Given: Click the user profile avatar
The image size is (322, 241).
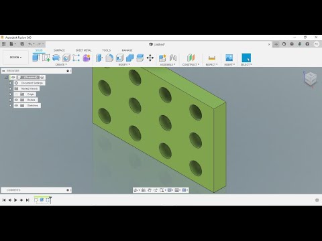Looking at the screenshot, I should point(316,44).
